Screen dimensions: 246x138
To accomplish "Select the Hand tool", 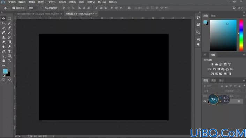I will (3, 61).
